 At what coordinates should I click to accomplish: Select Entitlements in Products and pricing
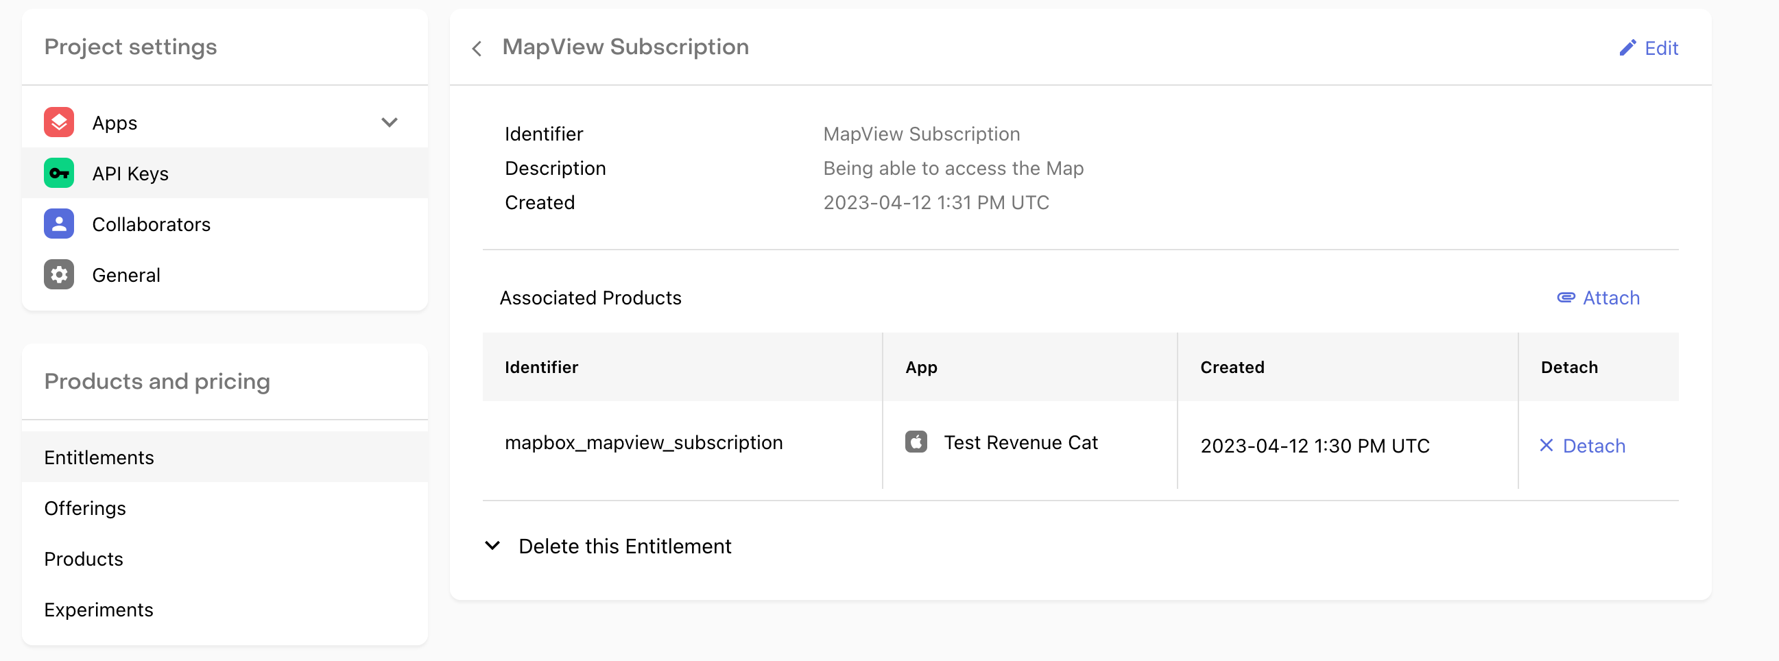225,457
